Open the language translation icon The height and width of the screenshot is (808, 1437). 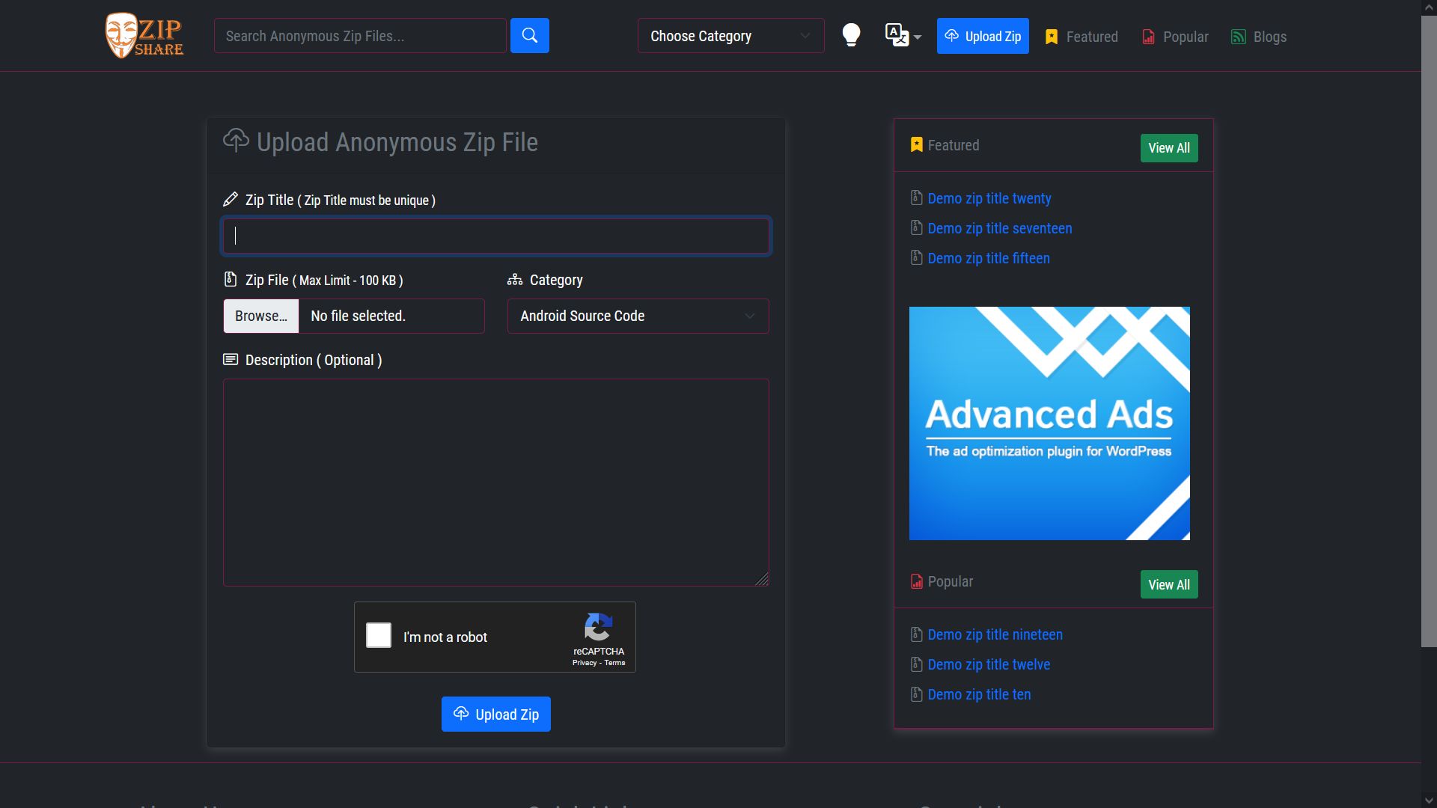897,34
